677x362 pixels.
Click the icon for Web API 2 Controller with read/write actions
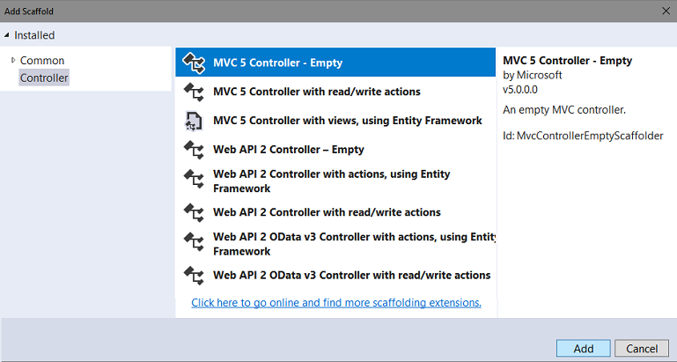pos(194,212)
